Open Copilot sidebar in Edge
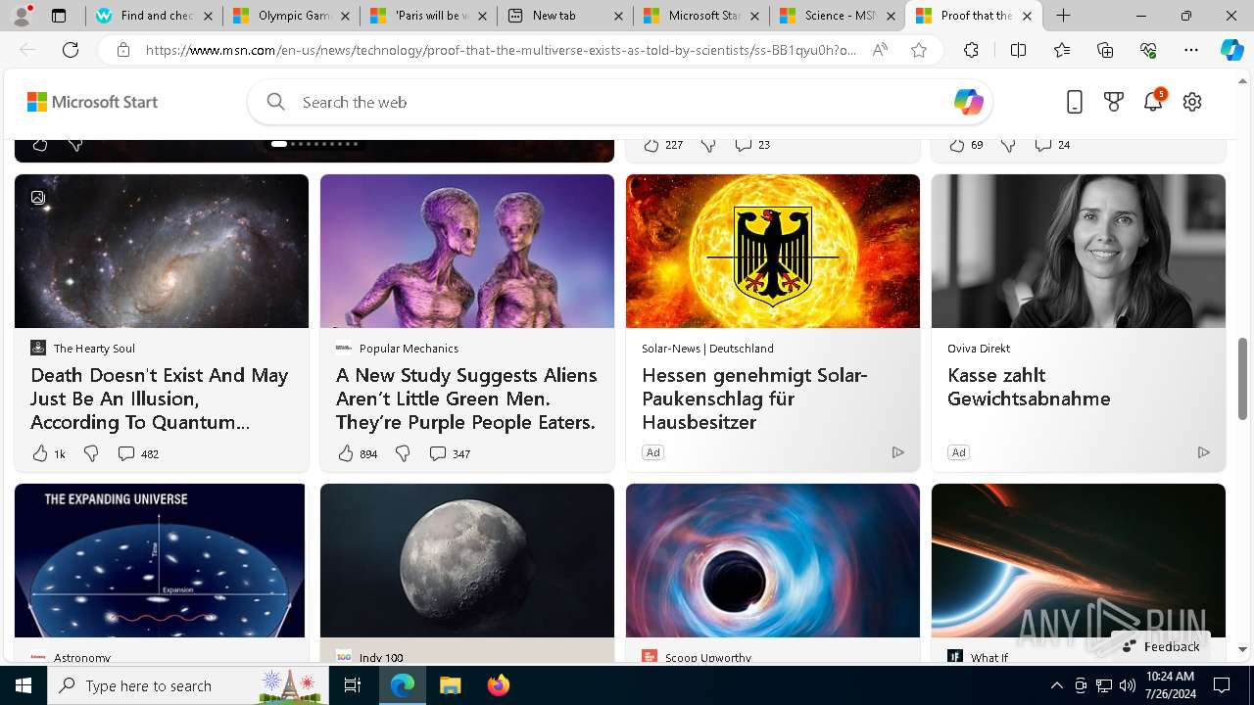 pos(1232,50)
